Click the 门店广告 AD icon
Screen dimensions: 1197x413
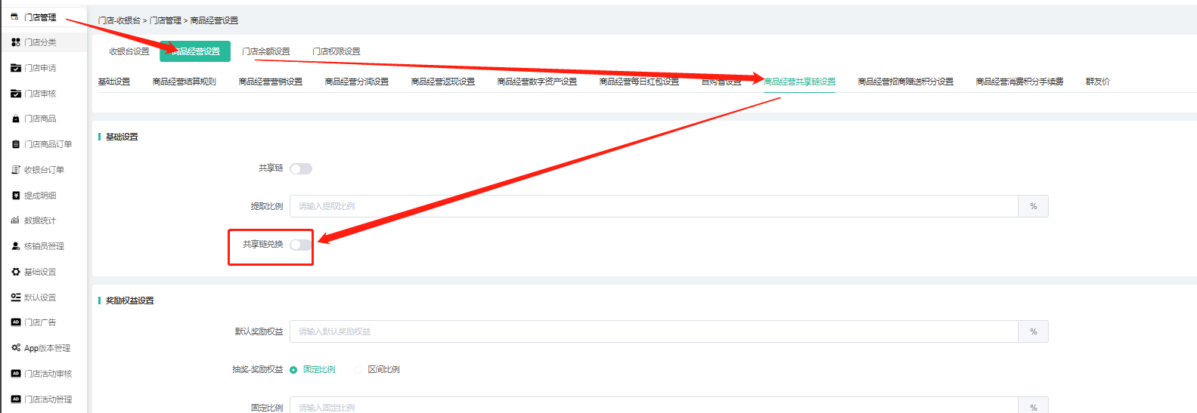tap(16, 322)
